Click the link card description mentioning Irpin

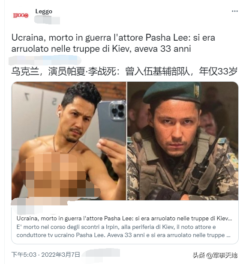pyautogui.click(x=123, y=231)
